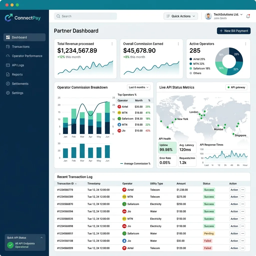Click the ConnectPay logo icon
This screenshot has width=256, height=256.
click(x=9, y=18)
